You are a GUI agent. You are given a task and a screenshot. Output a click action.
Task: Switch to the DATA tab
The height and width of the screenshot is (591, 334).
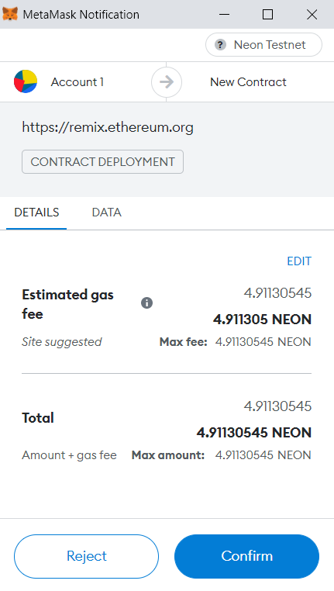(107, 213)
